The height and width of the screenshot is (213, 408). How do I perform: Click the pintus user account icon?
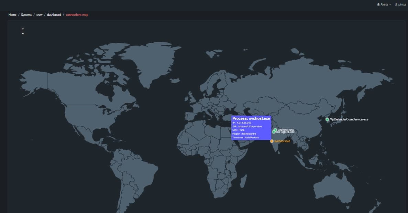395,4
